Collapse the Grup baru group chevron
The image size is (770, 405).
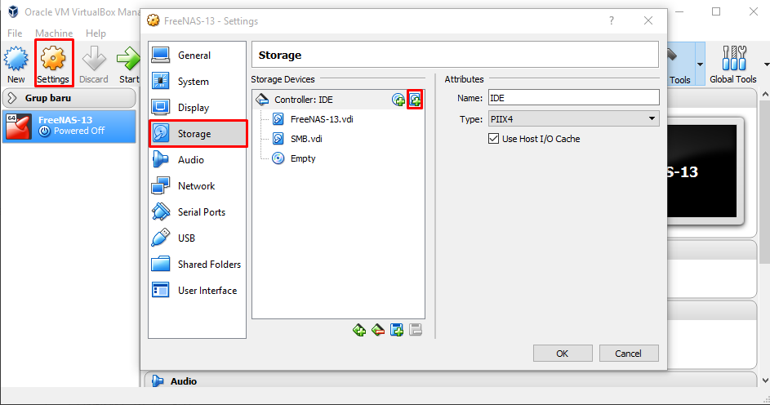pos(12,98)
